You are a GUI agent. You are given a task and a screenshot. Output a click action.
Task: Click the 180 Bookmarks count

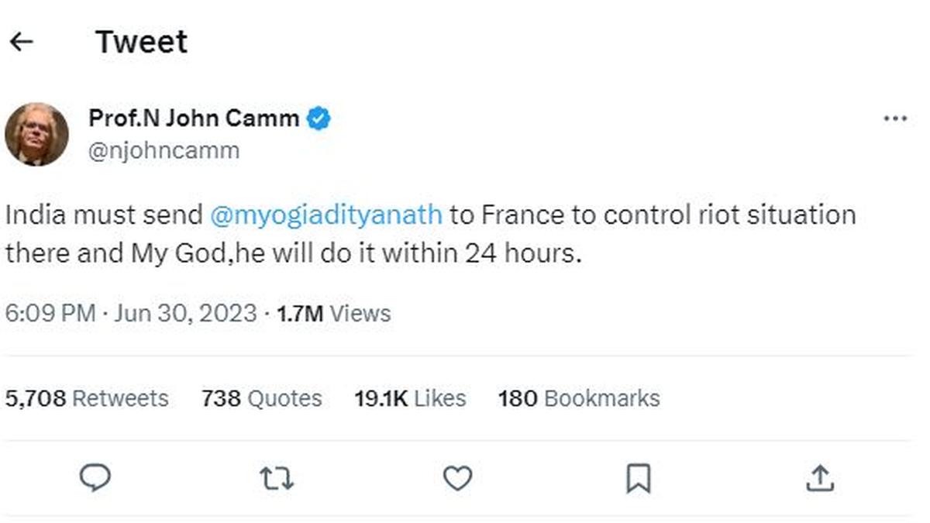579,398
